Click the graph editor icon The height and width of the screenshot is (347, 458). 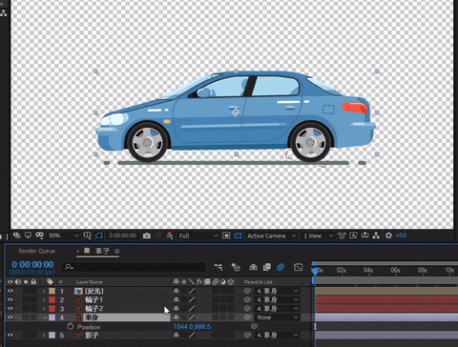click(x=298, y=267)
